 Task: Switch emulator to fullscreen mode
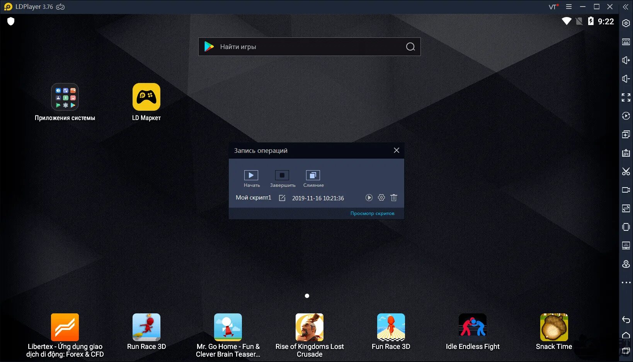(626, 97)
